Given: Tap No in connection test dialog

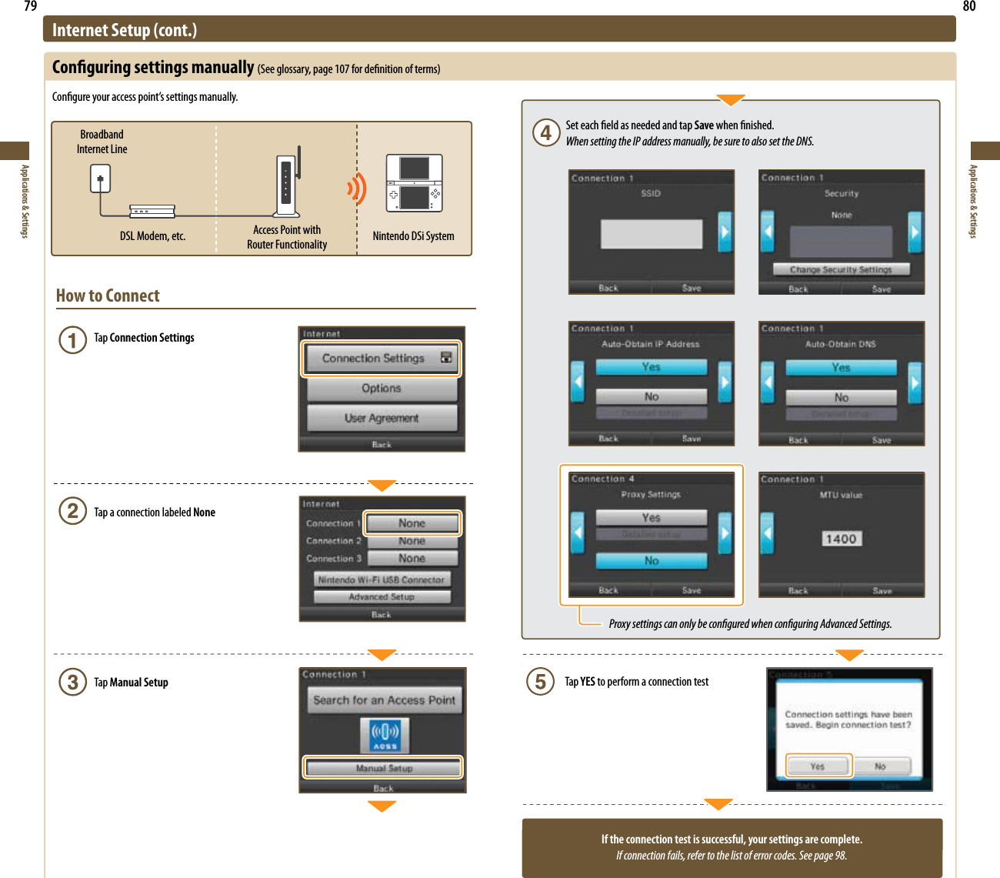Looking at the screenshot, I should (881, 766).
